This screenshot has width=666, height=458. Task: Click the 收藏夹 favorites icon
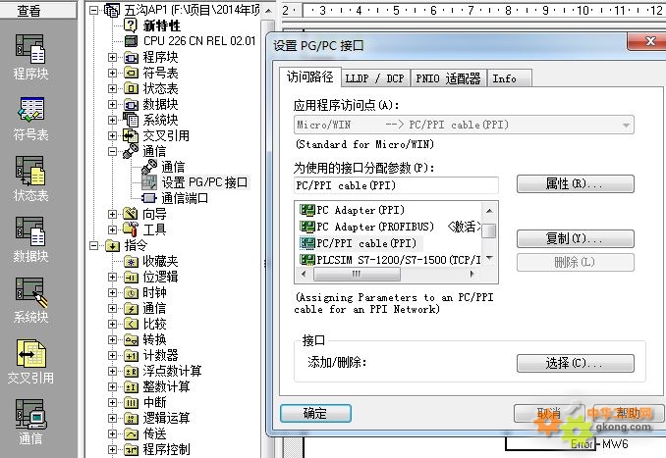(131, 262)
